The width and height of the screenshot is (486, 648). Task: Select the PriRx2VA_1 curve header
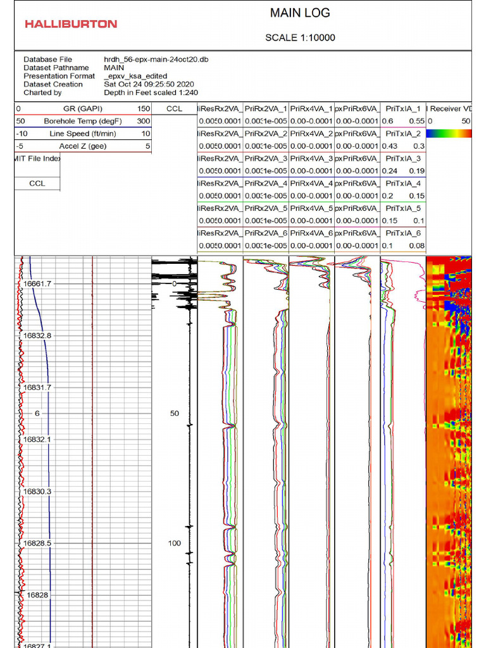[266, 109]
